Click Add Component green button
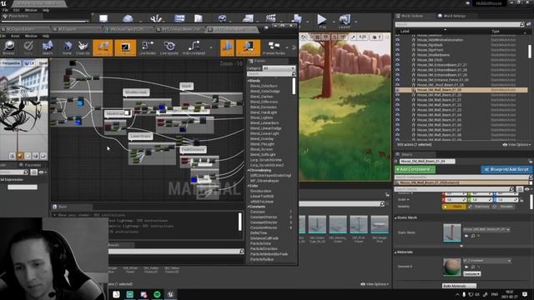This screenshot has height=300, width=534. tap(415, 169)
